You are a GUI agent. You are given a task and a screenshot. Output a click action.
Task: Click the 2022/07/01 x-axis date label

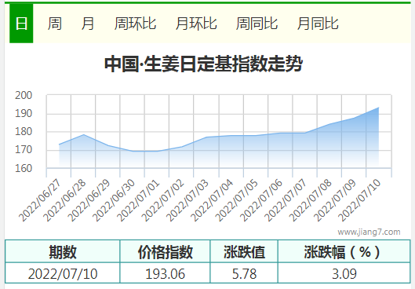tap(139, 200)
